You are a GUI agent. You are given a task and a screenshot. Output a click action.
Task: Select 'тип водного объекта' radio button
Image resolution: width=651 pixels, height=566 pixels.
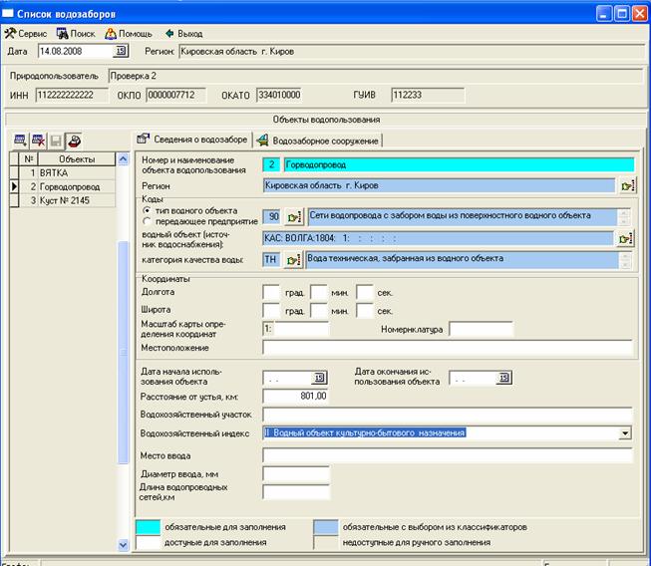click(x=147, y=211)
